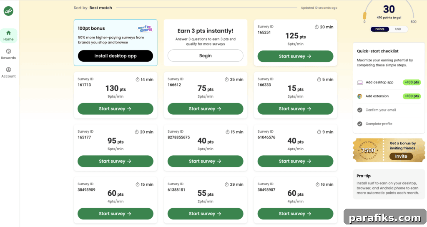This screenshot has width=427, height=227.
Task: Click the Pro-tip heading
Action: [x=364, y=176]
